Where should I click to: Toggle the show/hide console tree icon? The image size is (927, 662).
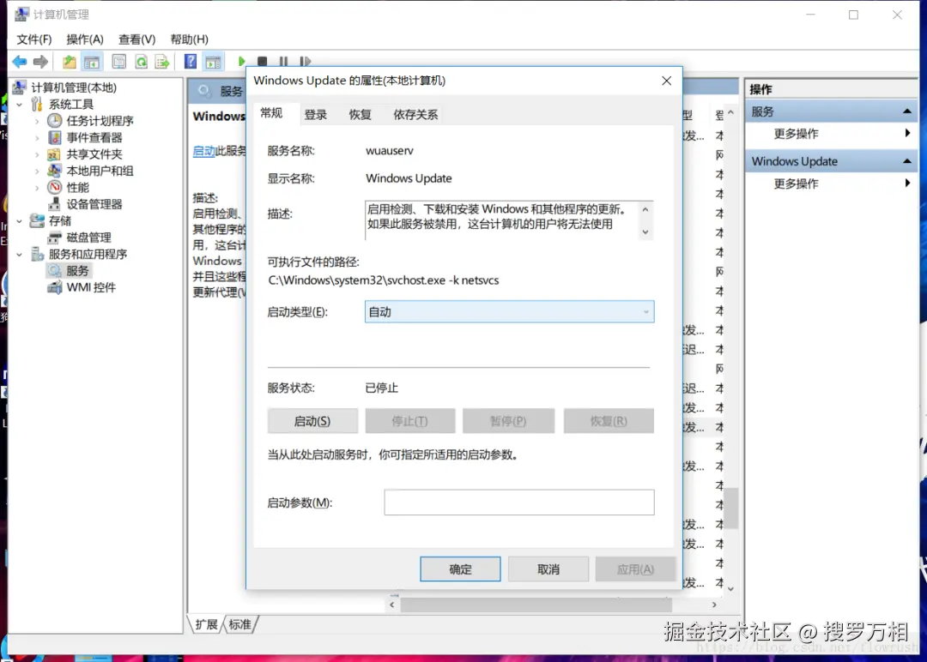click(x=93, y=62)
